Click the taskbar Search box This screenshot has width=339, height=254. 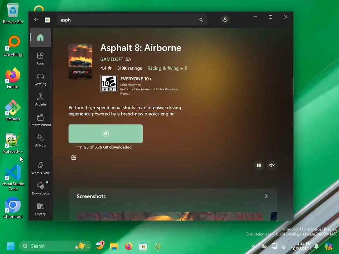55,246
